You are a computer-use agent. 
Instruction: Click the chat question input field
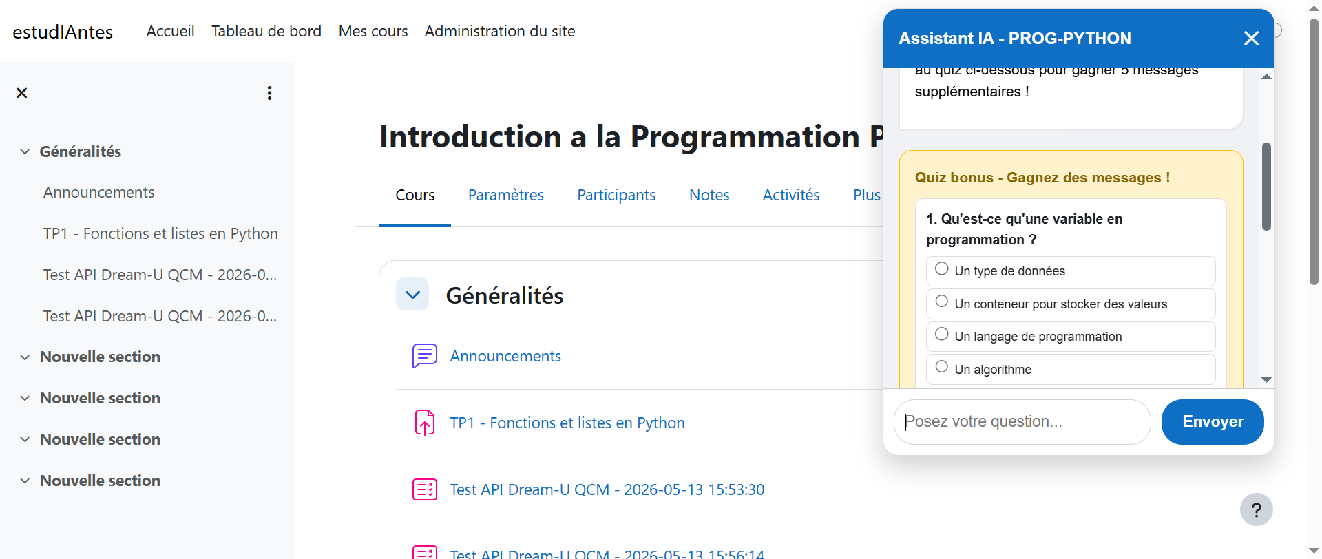pyautogui.click(x=1022, y=422)
